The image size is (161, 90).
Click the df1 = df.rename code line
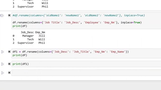tap(70, 52)
